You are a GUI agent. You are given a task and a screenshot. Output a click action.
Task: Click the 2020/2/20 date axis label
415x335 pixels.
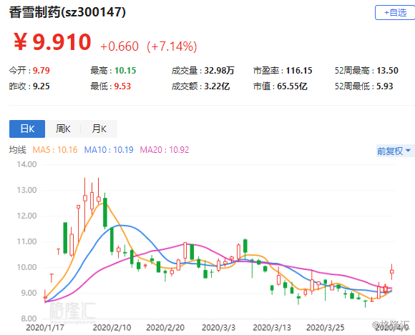(x=165, y=328)
